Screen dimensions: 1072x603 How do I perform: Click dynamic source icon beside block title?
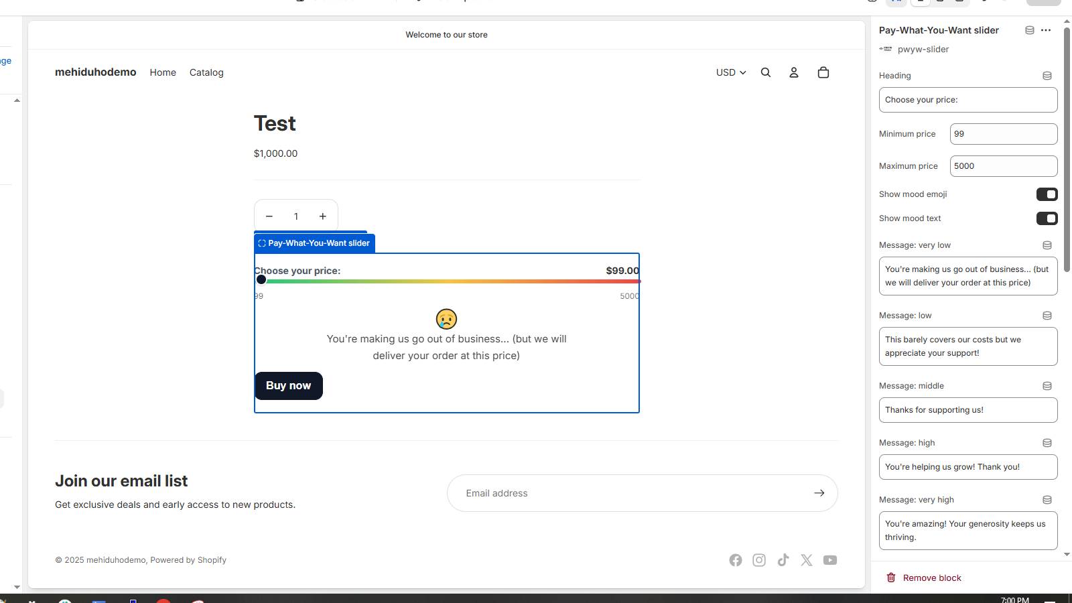1030,30
